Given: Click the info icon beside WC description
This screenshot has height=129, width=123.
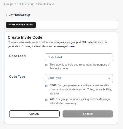Looking at the screenshot, I should pyautogui.click(x=46, y=100).
